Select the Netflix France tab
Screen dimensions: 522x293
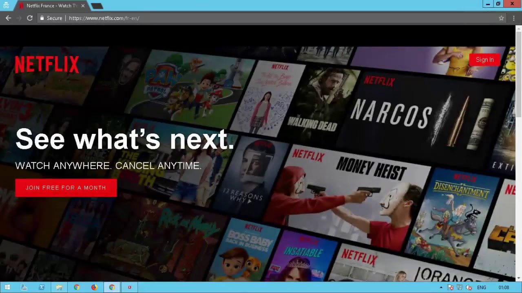(x=51, y=6)
